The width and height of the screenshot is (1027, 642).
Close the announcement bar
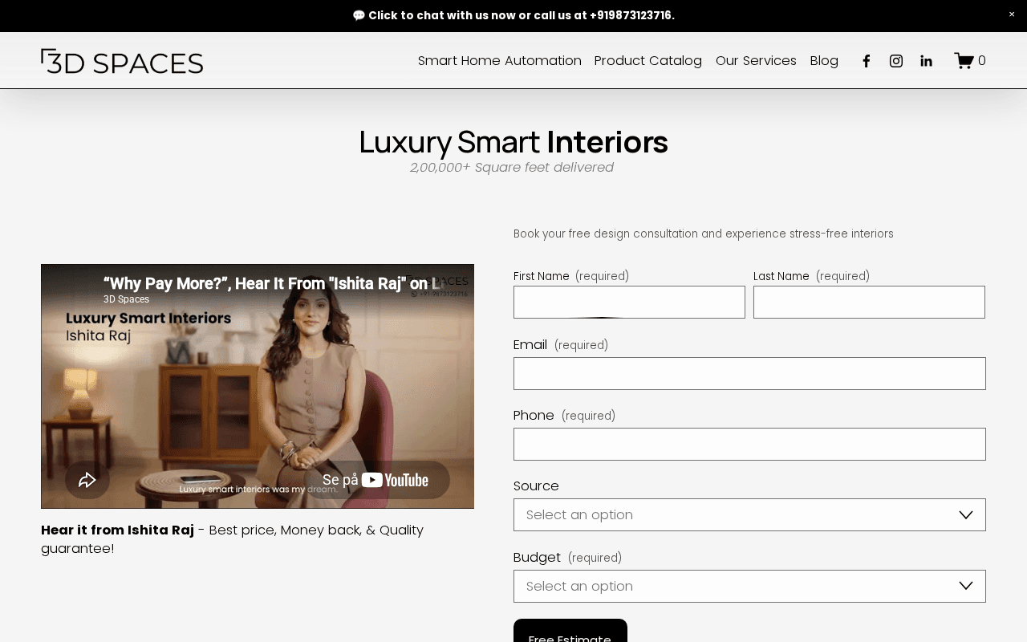[1012, 14]
